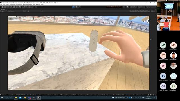Open the Edit menu
Screen dimensions: 180x101
pyautogui.click(x=4, y=5)
